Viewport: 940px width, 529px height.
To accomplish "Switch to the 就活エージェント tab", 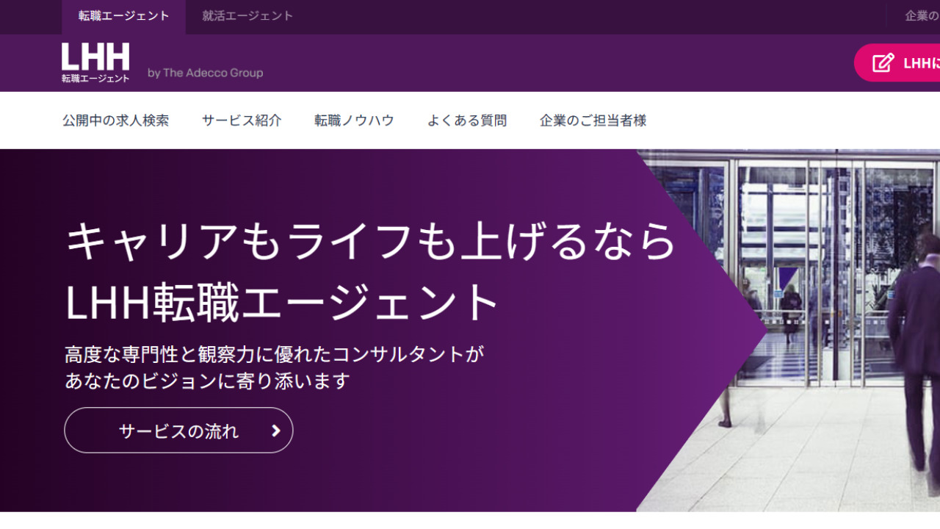I will point(247,16).
